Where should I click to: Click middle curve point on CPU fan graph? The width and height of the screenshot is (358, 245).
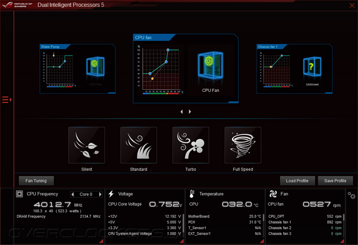[x=166, y=61]
